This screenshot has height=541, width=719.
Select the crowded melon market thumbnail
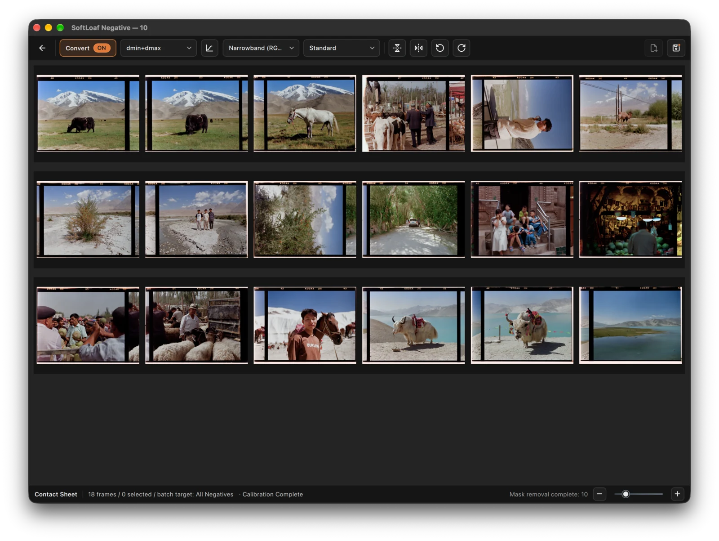pyautogui.click(x=88, y=325)
